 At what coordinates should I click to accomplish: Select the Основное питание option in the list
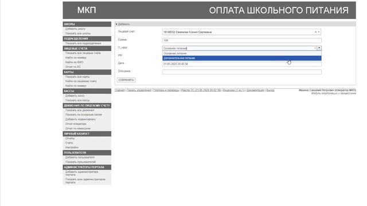242,53
